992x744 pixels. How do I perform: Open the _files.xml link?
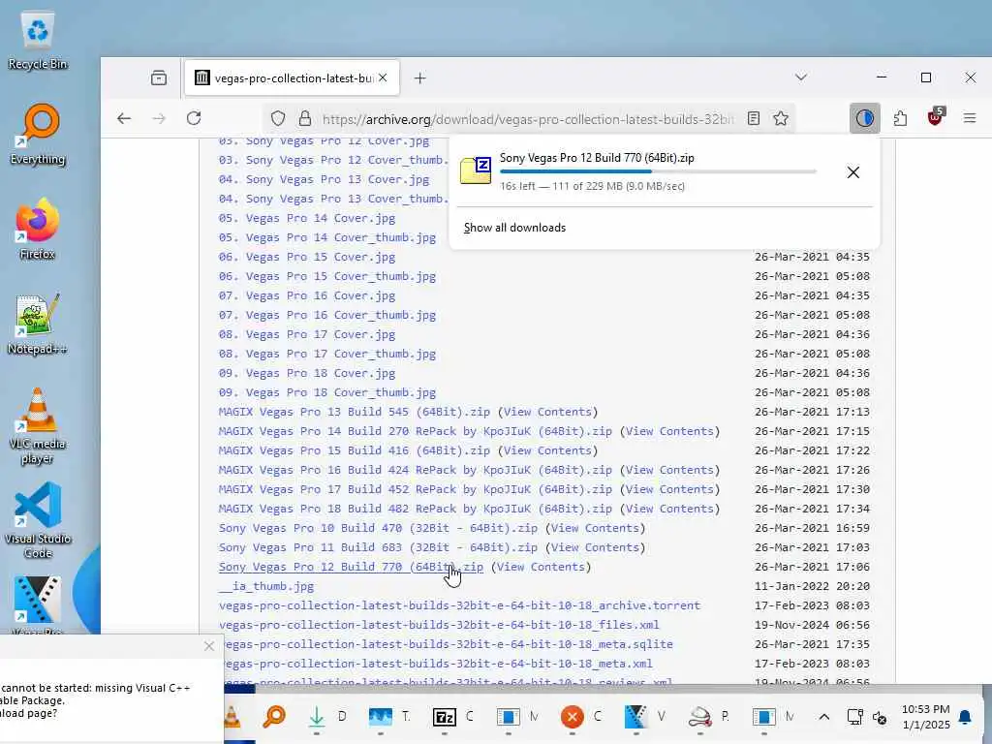tap(439, 625)
